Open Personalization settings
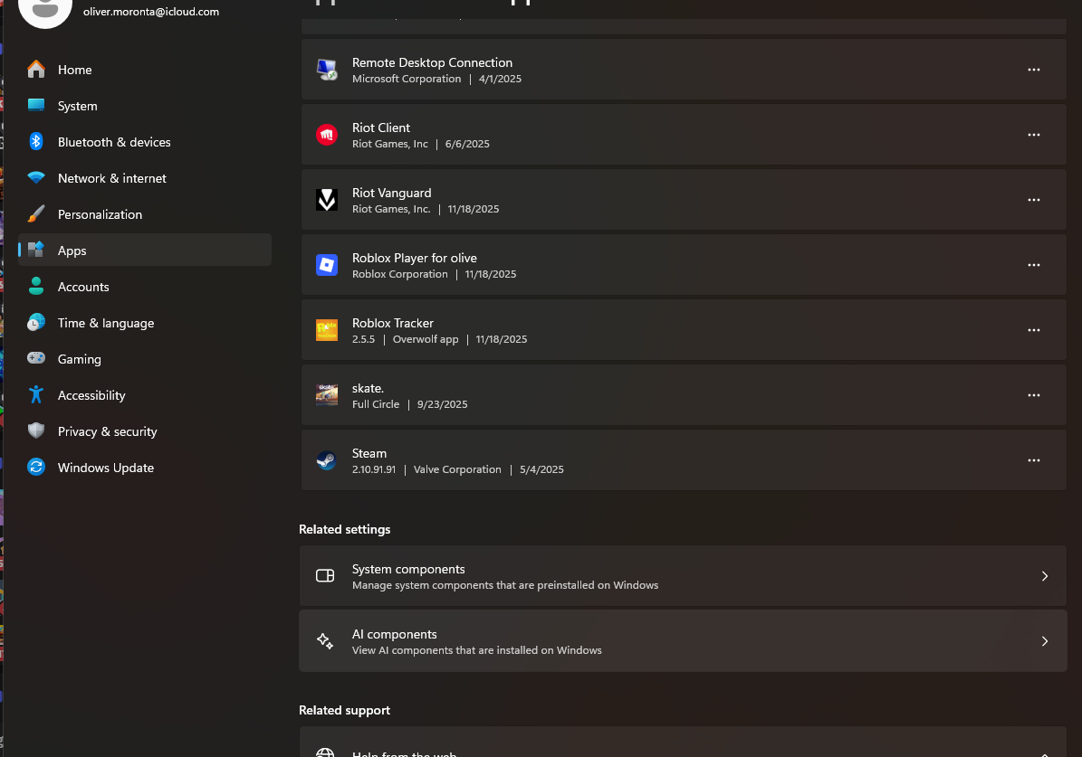 [144, 214]
